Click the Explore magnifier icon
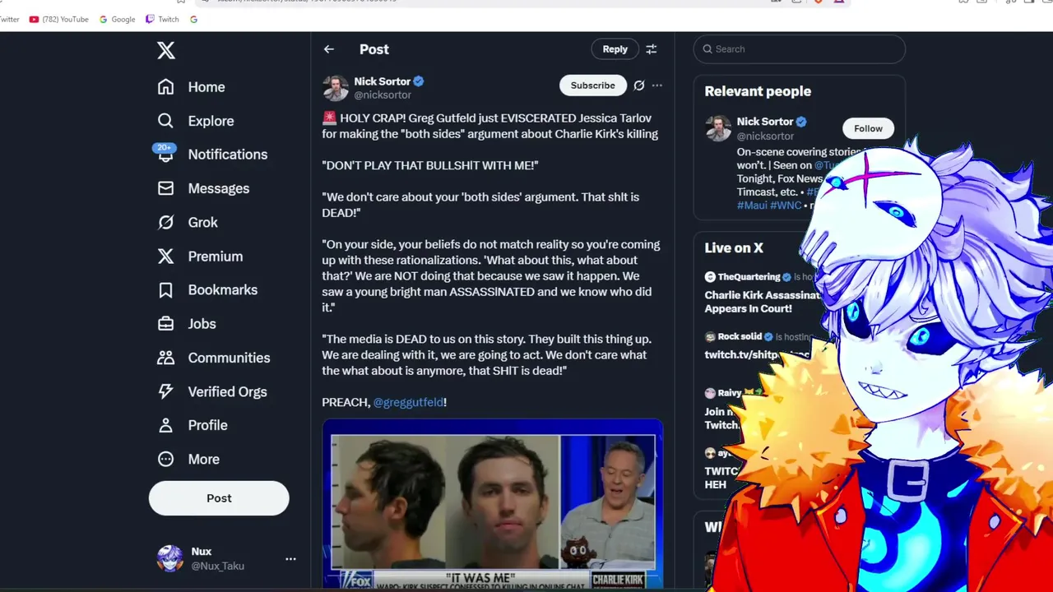 (166, 121)
